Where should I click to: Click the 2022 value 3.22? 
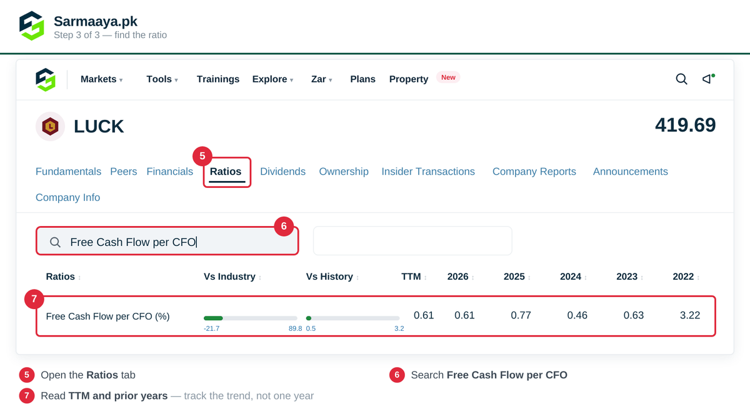tap(690, 315)
